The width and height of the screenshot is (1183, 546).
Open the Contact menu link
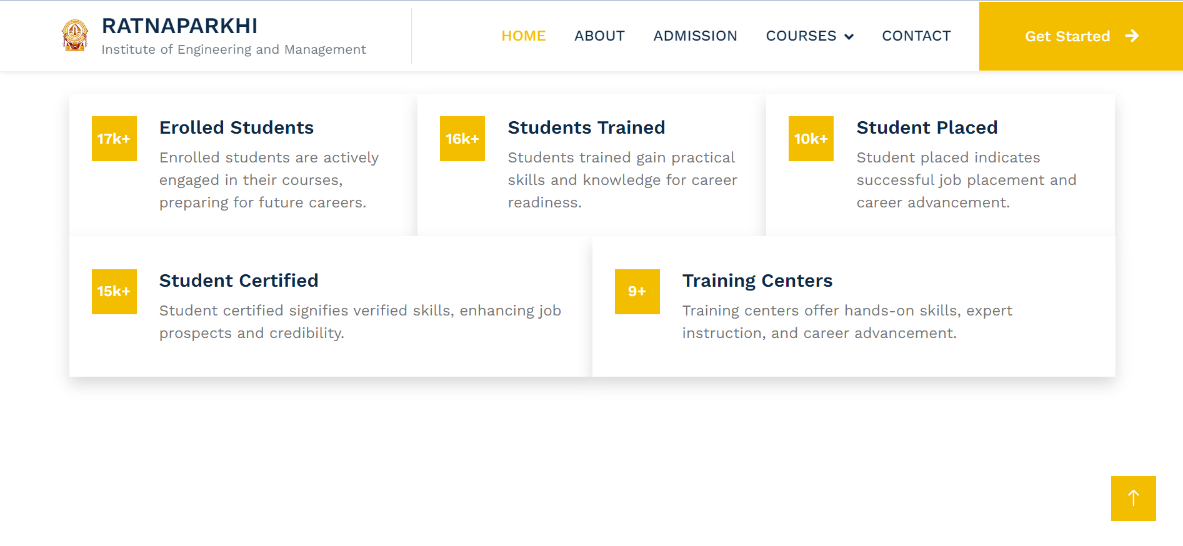(x=916, y=36)
